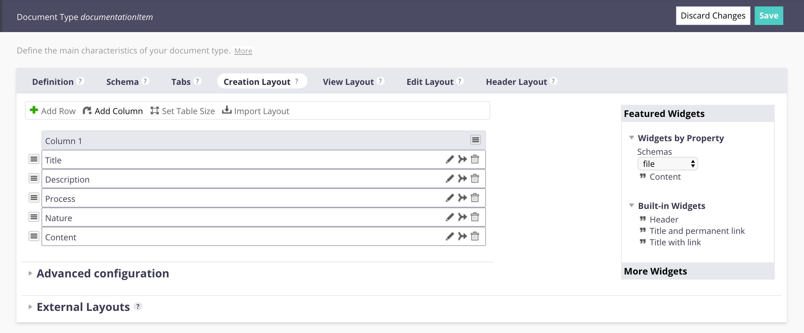Click the merge arrows icon on Process row
The width and height of the screenshot is (804, 333).
[x=462, y=198]
